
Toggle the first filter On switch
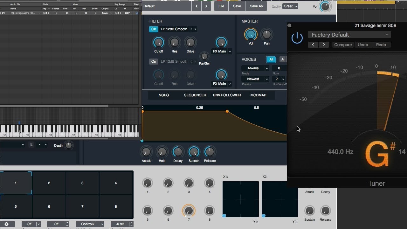[x=154, y=29]
